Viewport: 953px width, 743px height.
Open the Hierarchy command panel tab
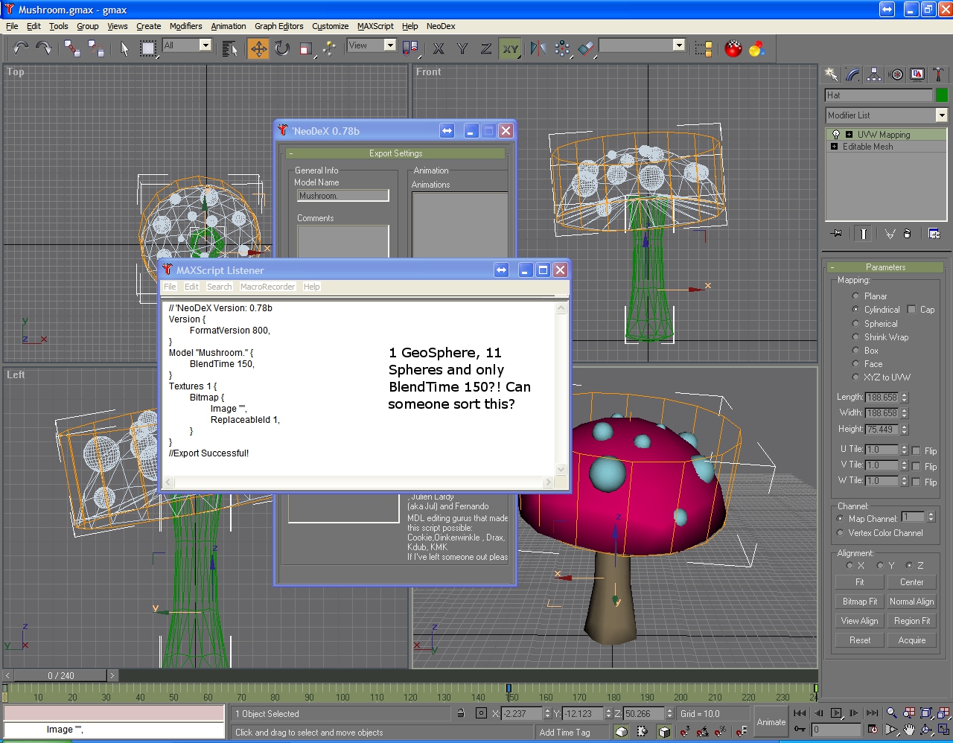click(874, 74)
